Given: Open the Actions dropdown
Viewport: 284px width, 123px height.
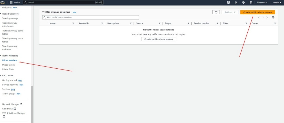Looking at the screenshot, I should 230,12.
